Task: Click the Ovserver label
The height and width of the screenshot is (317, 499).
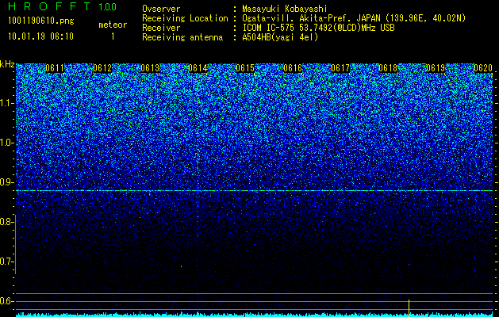Action: [161, 9]
